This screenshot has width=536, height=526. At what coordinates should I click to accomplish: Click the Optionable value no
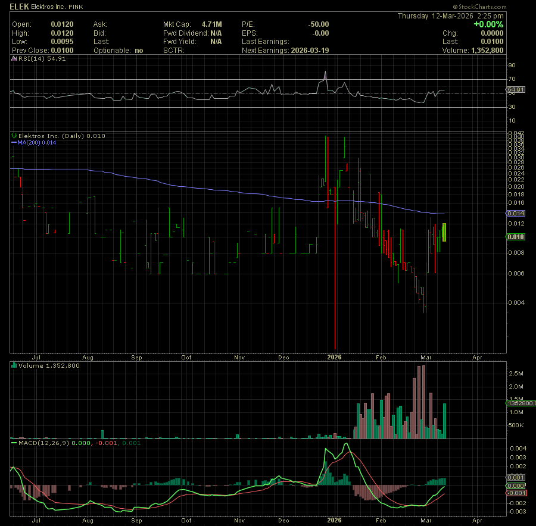coord(139,51)
